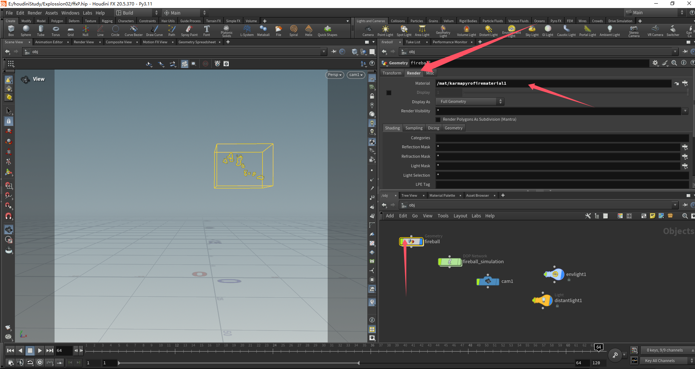Select the Sphere shelf tool
This screenshot has height=369, width=695.
(26, 31)
